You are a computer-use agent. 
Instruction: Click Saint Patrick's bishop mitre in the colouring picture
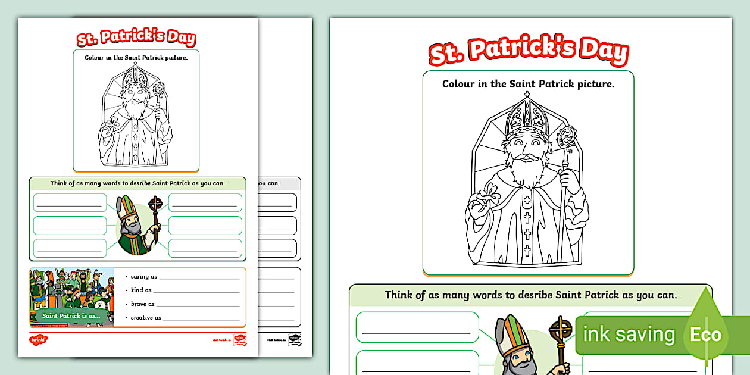click(525, 115)
